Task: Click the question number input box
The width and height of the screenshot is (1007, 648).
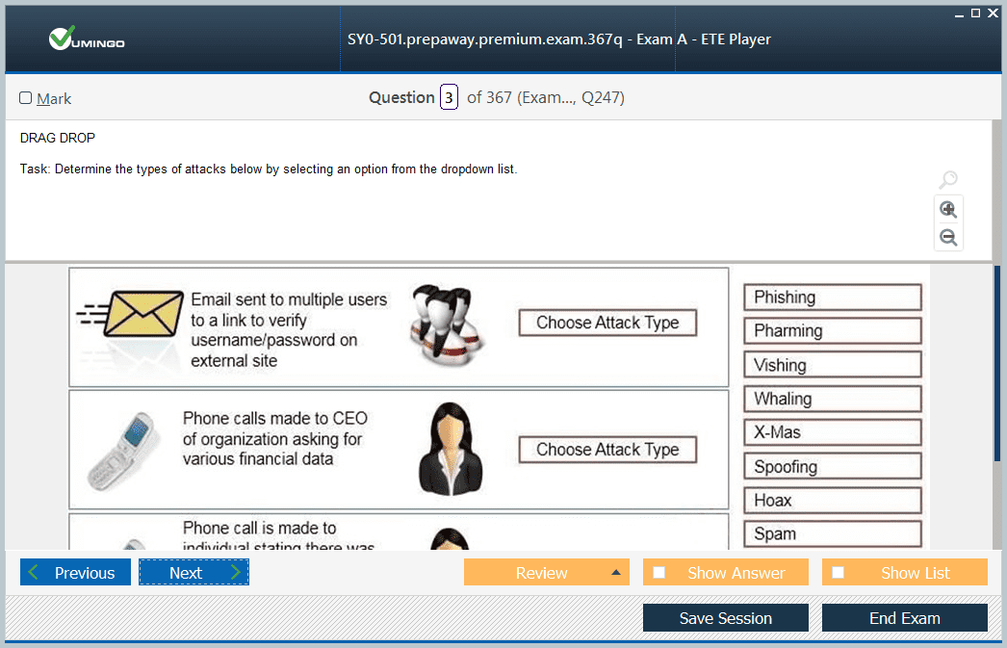Action: [x=449, y=98]
